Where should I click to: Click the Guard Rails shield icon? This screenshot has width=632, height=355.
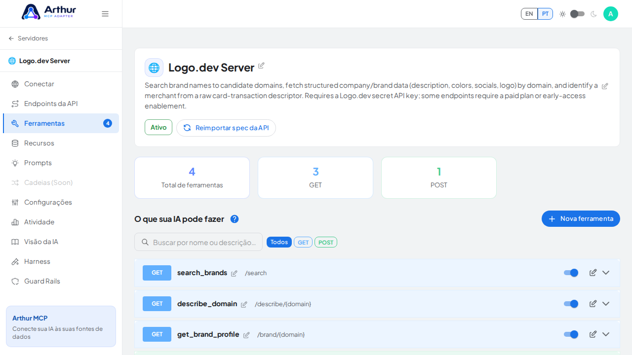[x=15, y=281]
